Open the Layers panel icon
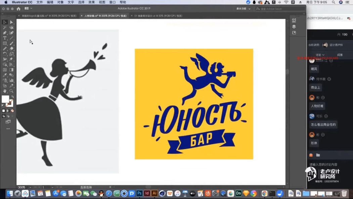The height and width of the screenshot is (199, 353). (x=294, y=26)
